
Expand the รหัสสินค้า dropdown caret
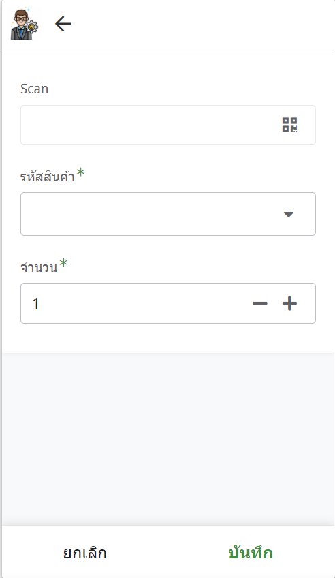(289, 214)
